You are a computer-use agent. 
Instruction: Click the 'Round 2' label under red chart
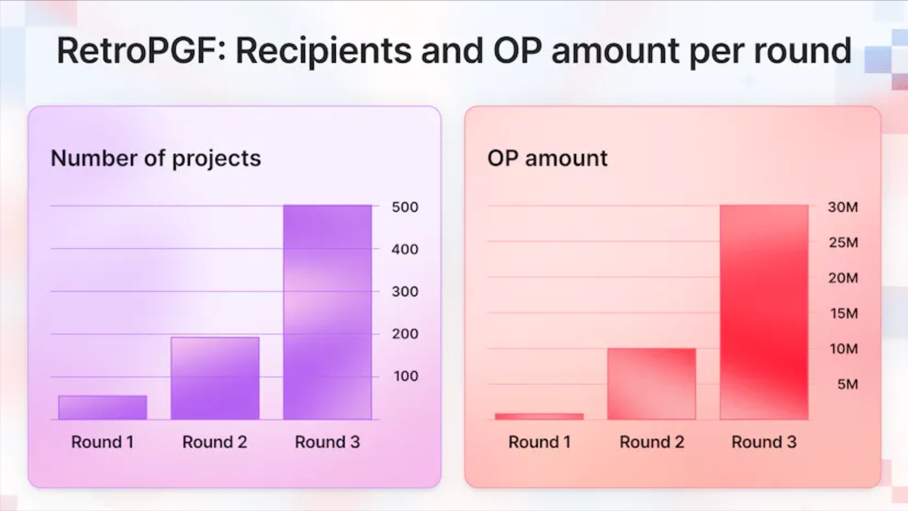coord(651,442)
